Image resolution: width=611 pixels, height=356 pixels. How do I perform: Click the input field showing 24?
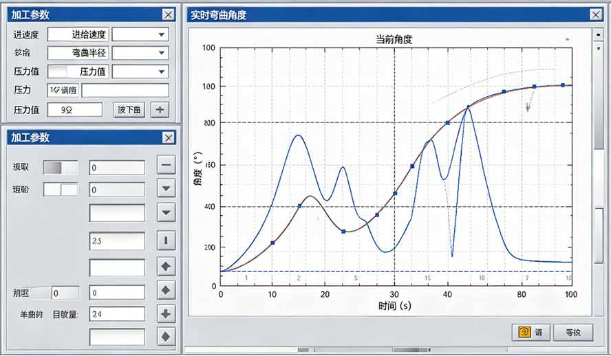(117, 314)
